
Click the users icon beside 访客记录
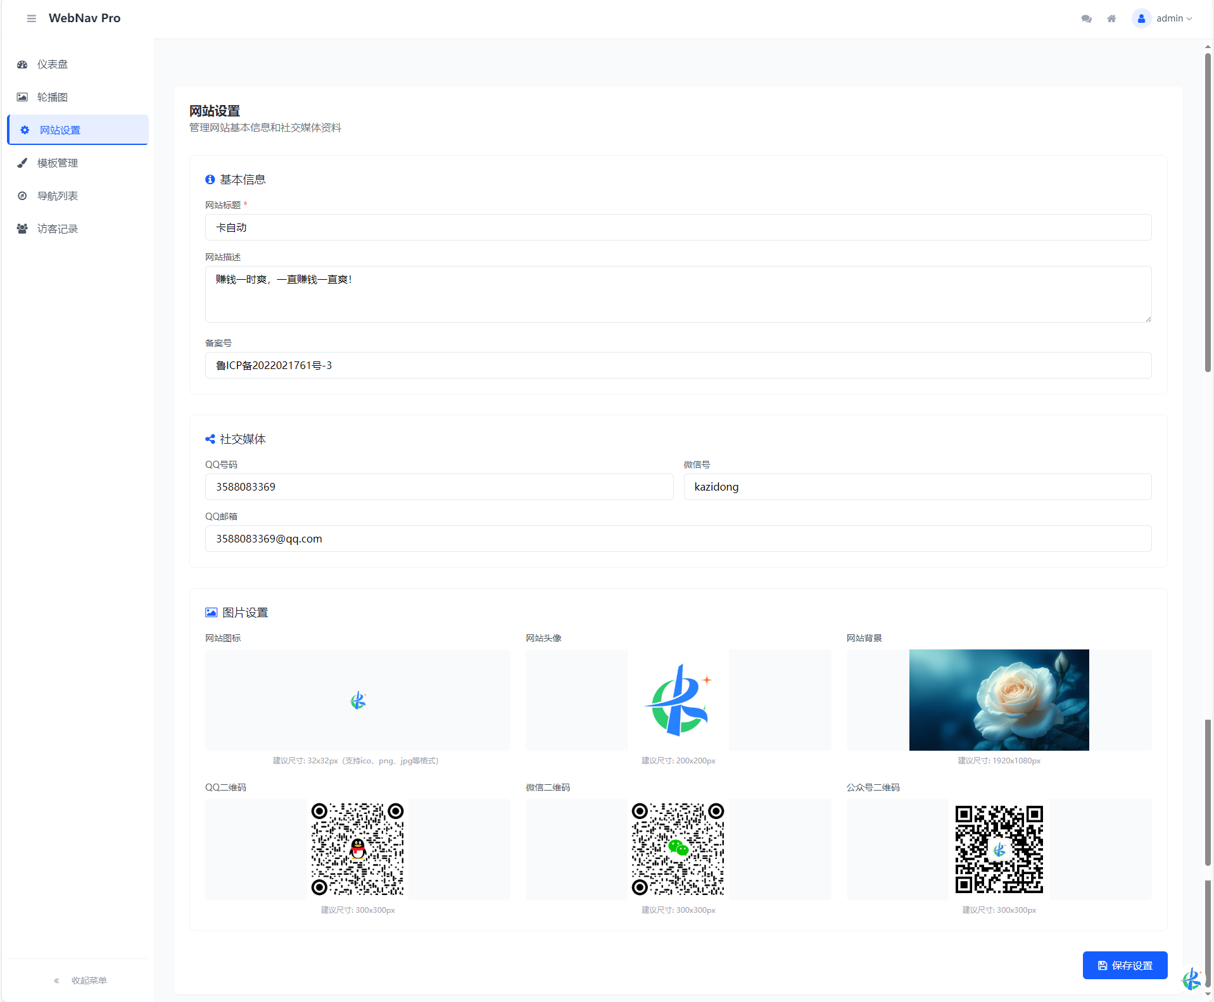pyautogui.click(x=22, y=229)
